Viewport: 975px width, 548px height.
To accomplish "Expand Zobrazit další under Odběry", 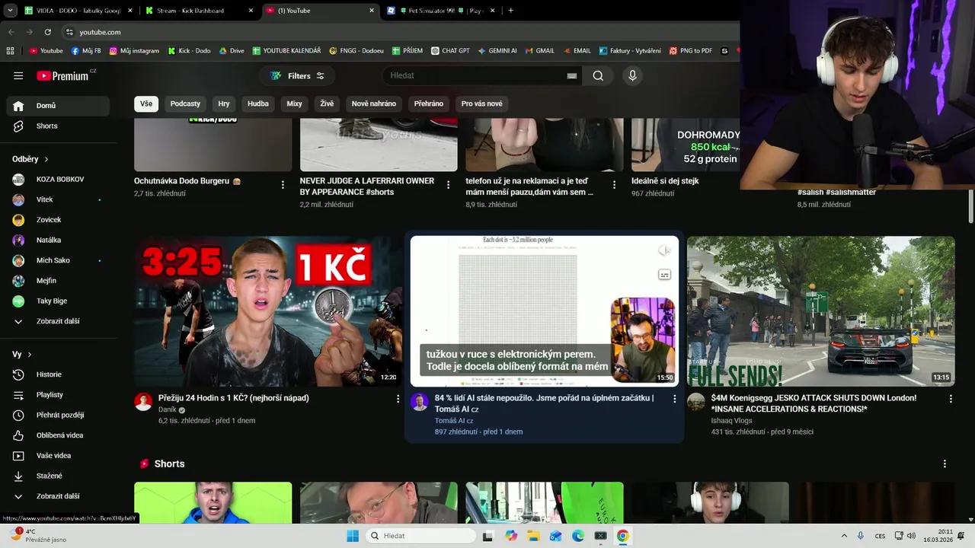I will (58, 321).
